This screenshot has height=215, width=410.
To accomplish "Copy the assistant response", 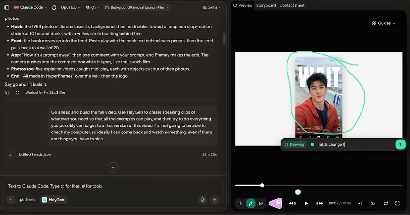I will tap(7, 93).
